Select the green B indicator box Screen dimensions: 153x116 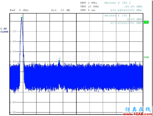tap(146, 22)
